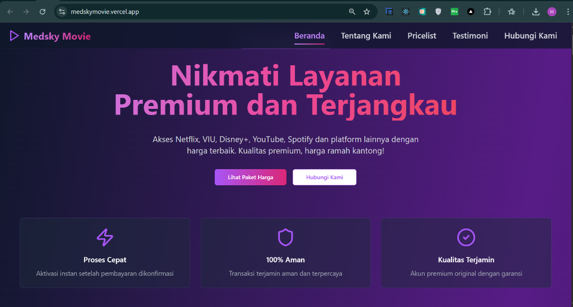Click the lightning bolt Proses Cepat icon
This screenshot has width=573, height=307.
click(x=105, y=237)
